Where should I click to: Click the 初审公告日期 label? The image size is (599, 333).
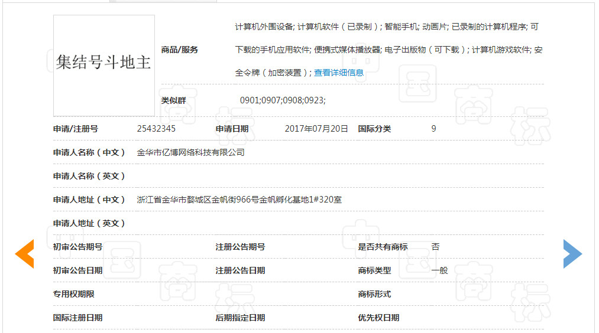click(78, 270)
